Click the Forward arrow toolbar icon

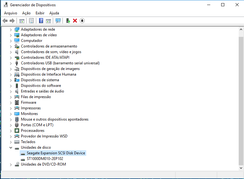[12, 21]
